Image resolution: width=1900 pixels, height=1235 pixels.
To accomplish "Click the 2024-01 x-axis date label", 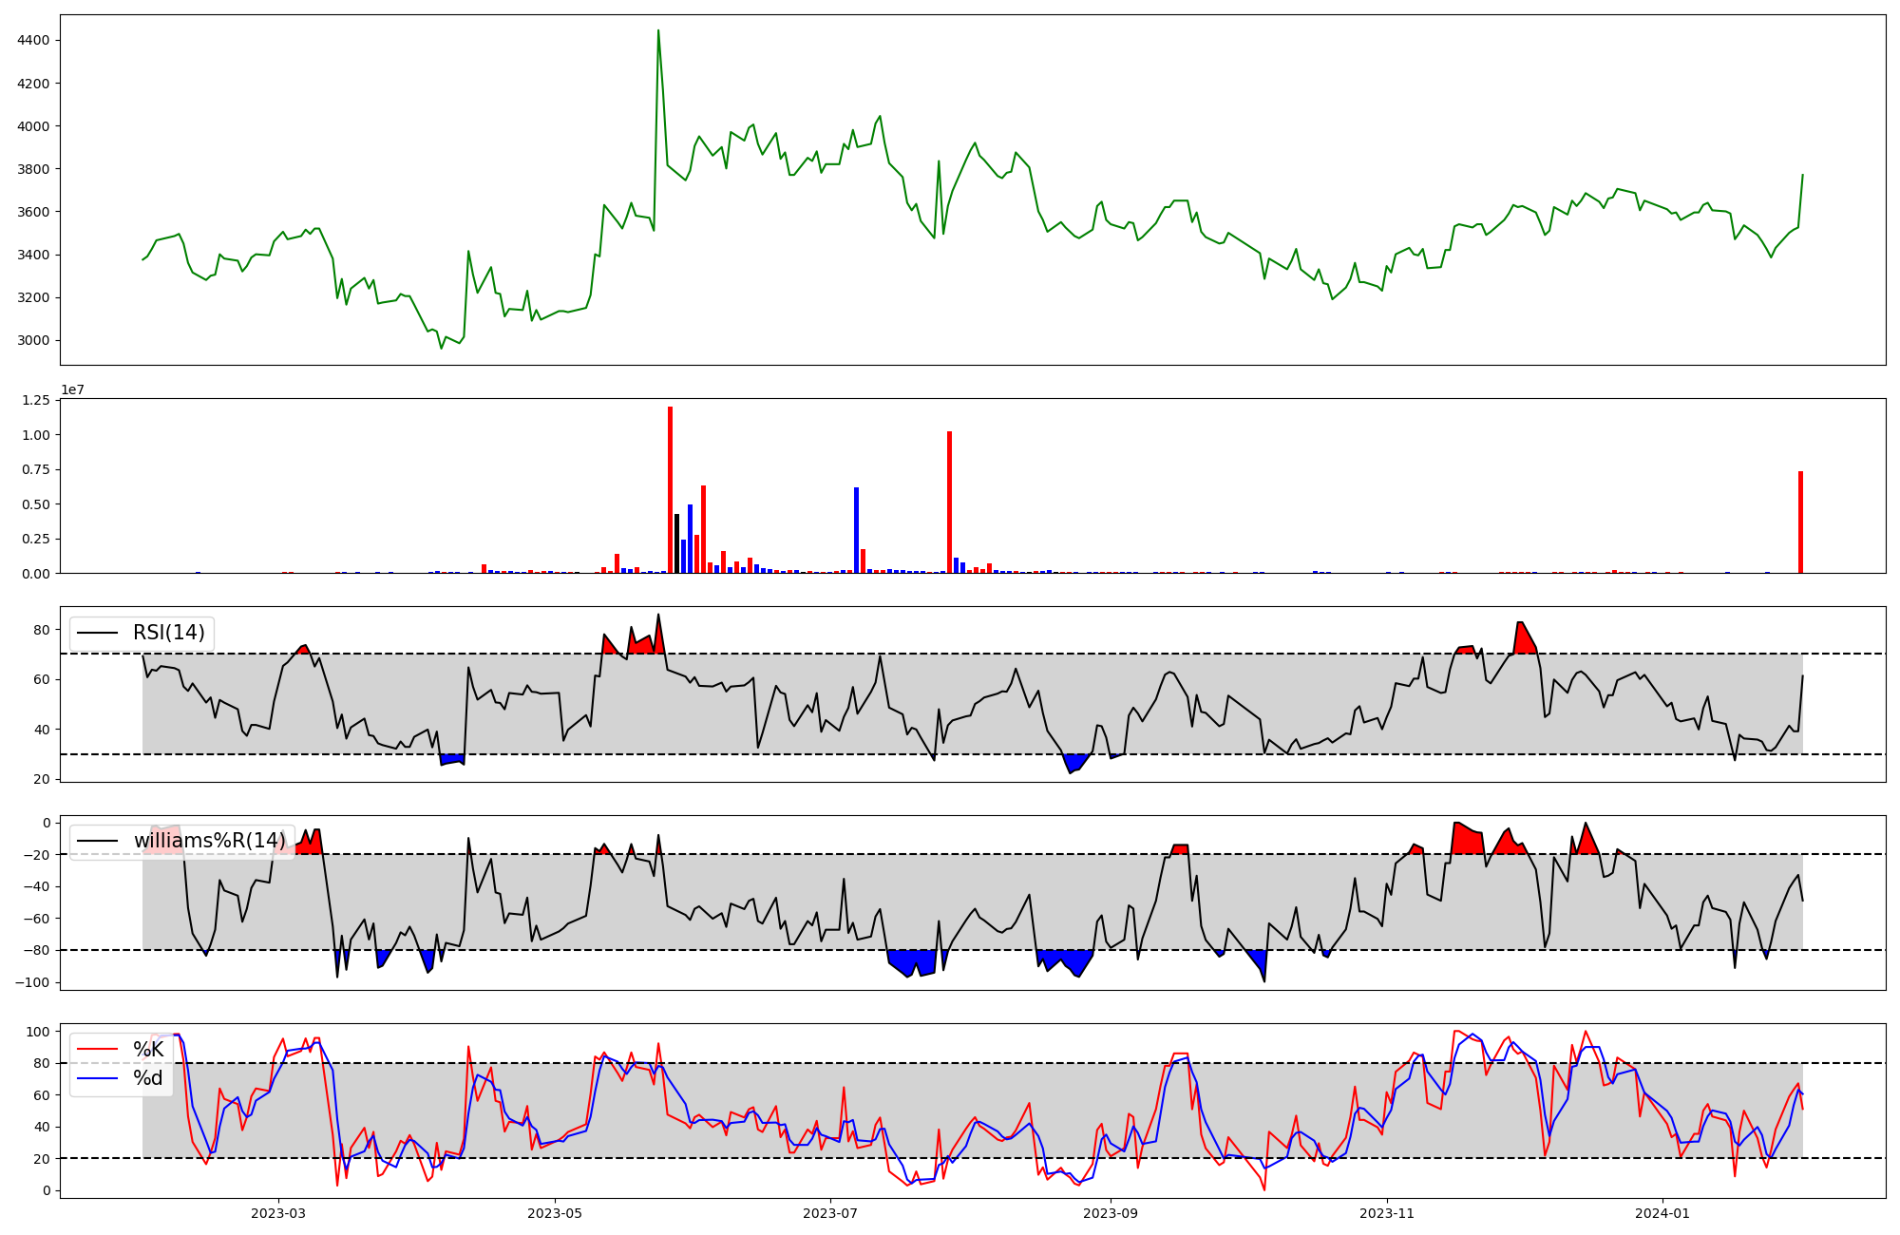I will point(1662,1213).
